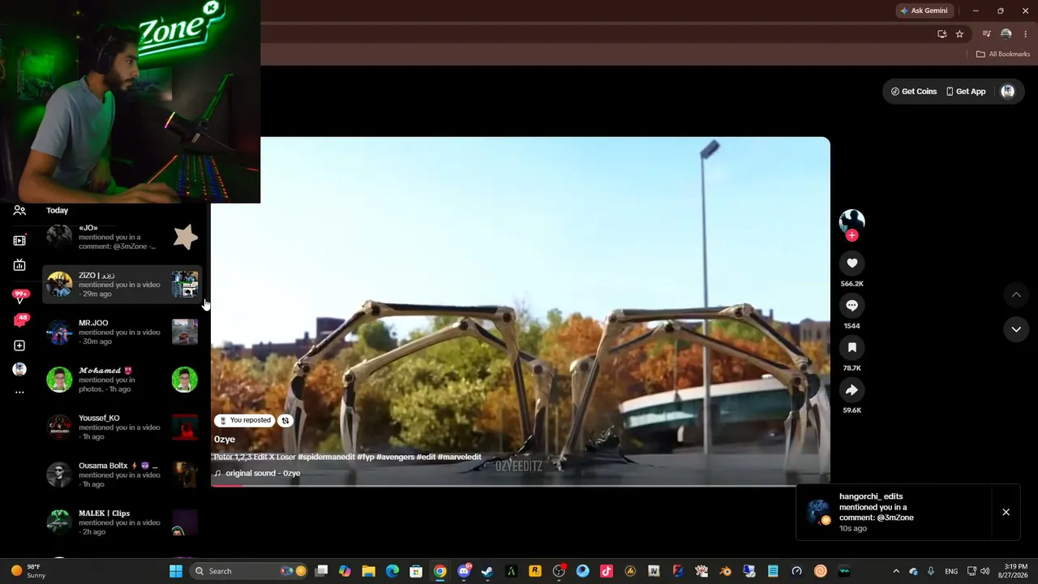
Task: Click the video progress bar
Action: (x=521, y=485)
